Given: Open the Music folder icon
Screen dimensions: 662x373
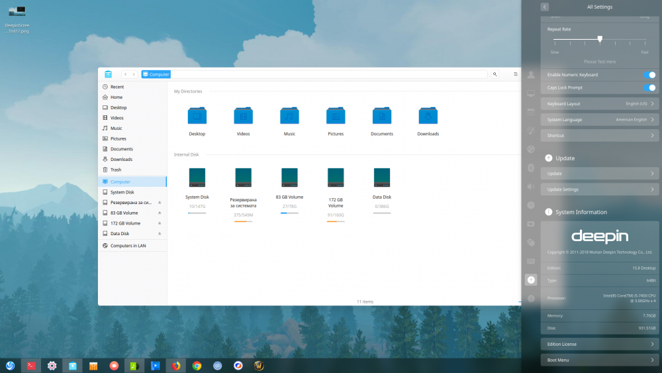Looking at the screenshot, I should click(290, 116).
